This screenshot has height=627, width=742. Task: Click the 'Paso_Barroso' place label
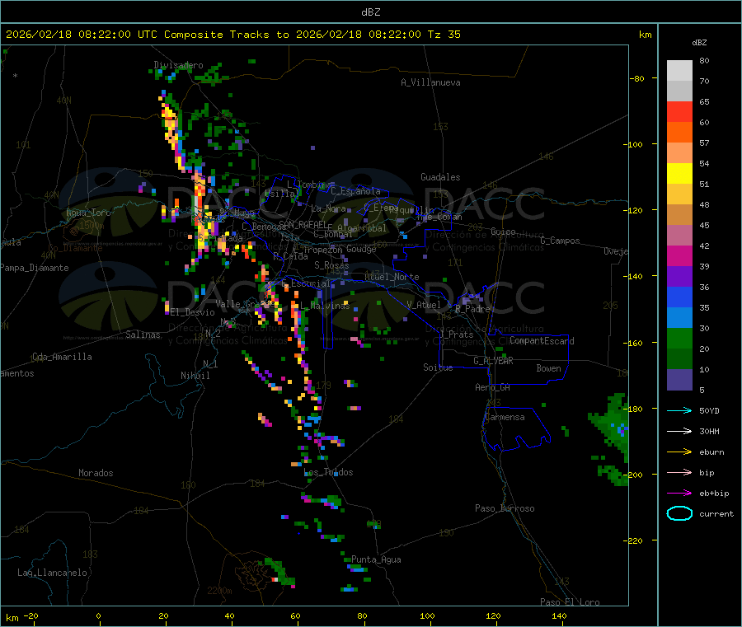click(x=505, y=508)
